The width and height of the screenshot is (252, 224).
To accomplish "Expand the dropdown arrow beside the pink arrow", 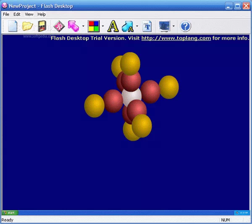I will point(83,27).
